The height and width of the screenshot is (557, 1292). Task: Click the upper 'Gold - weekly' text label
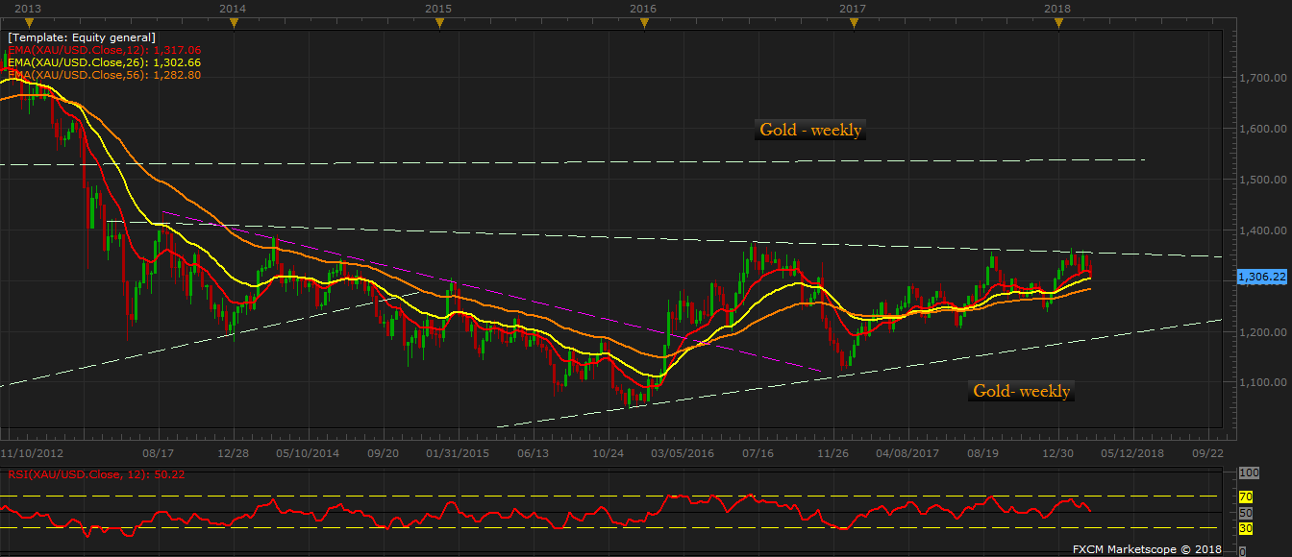coord(810,130)
